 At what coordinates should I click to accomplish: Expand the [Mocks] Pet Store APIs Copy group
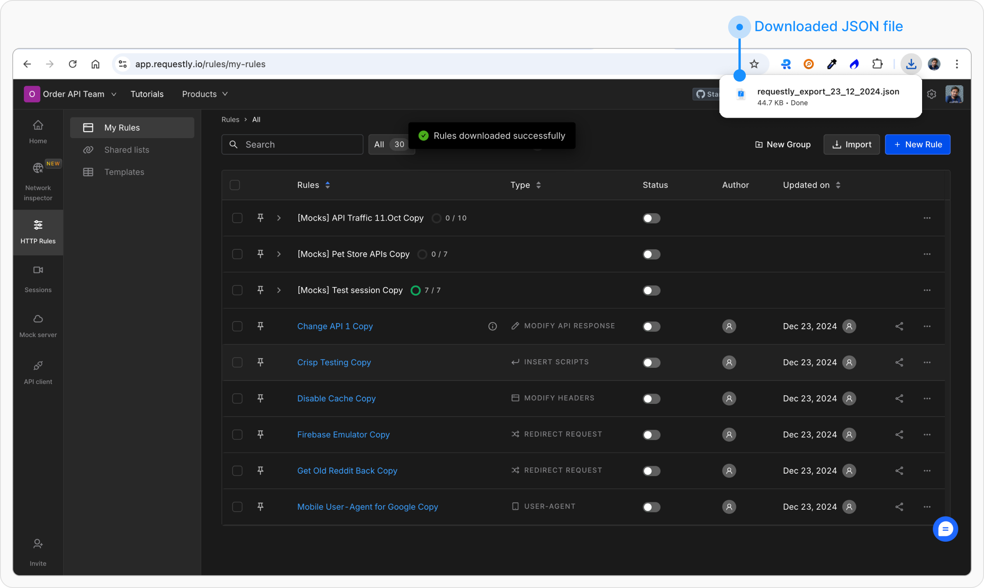279,254
